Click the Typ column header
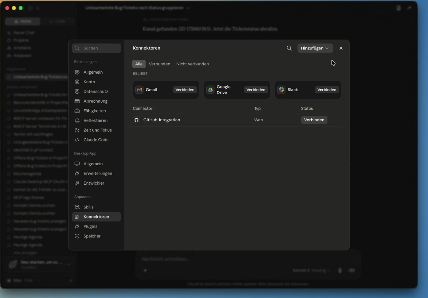Screen dimensions: 428x298 click(x=257, y=109)
